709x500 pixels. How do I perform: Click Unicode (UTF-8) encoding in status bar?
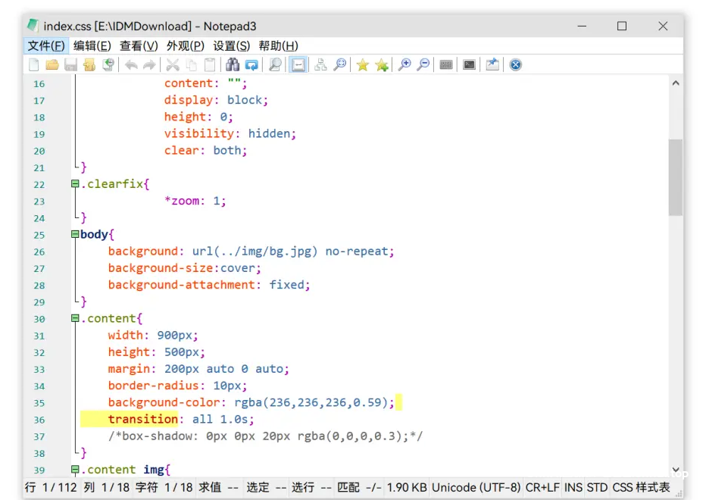tap(476, 487)
